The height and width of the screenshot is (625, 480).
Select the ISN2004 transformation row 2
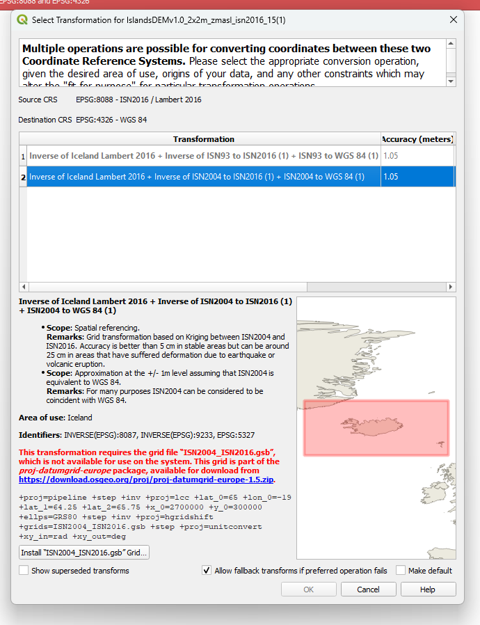click(204, 177)
